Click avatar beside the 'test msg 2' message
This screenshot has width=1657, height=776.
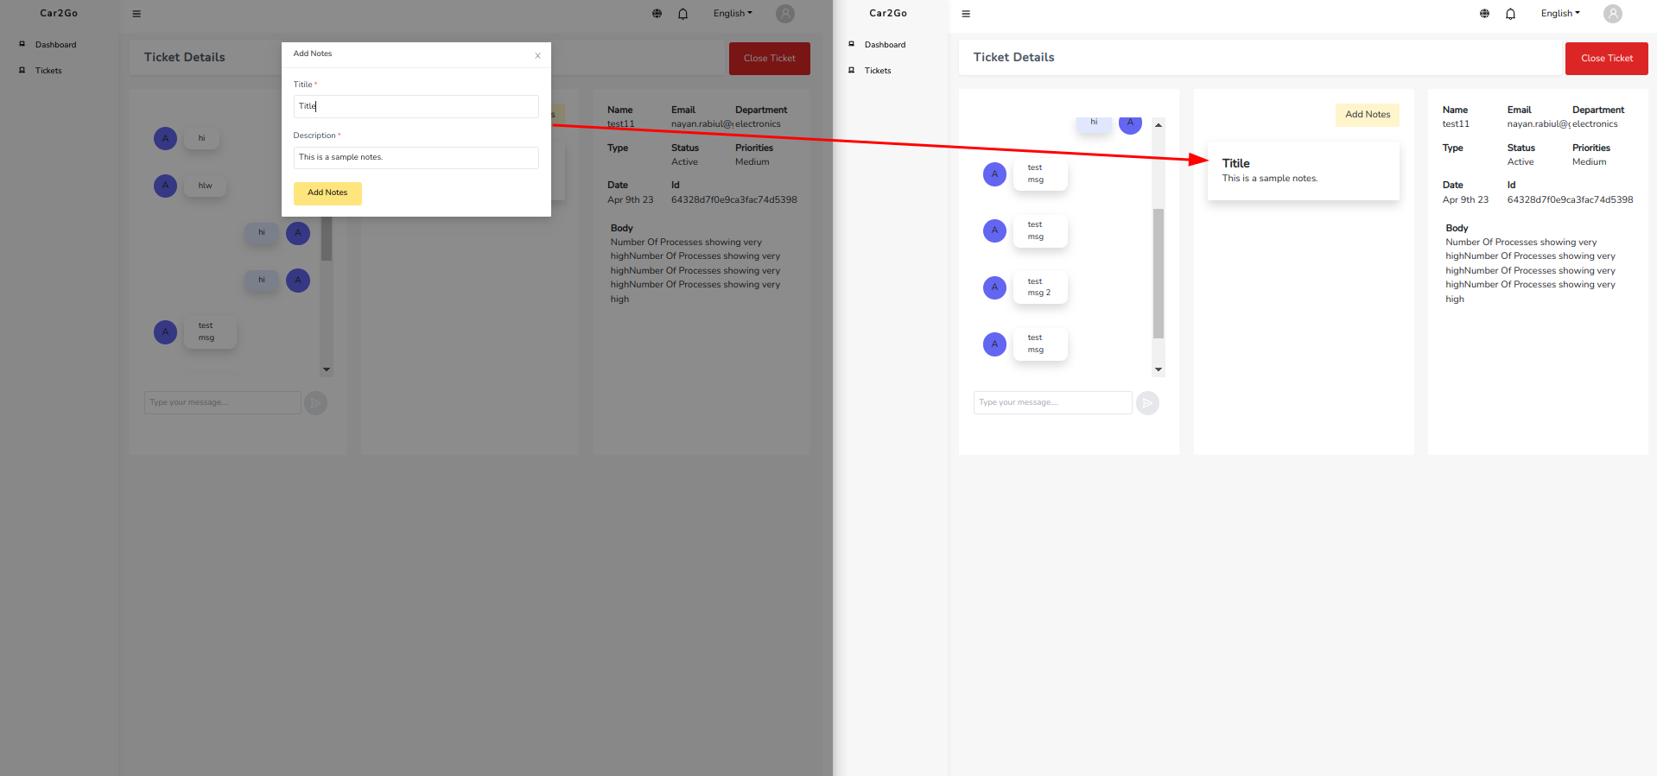click(x=994, y=287)
